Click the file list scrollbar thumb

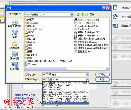(x=47, y=69)
